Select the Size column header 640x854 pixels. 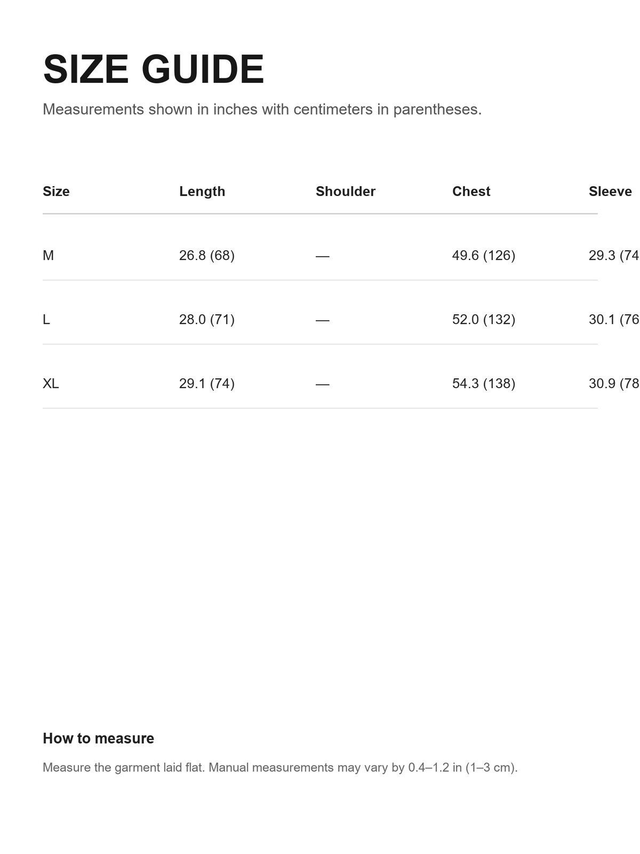(x=56, y=192)
